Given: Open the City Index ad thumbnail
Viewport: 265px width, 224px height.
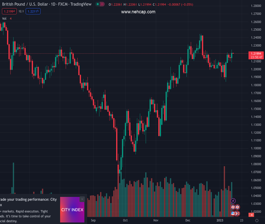Looking at the screenshot, I should coord(72,210).
